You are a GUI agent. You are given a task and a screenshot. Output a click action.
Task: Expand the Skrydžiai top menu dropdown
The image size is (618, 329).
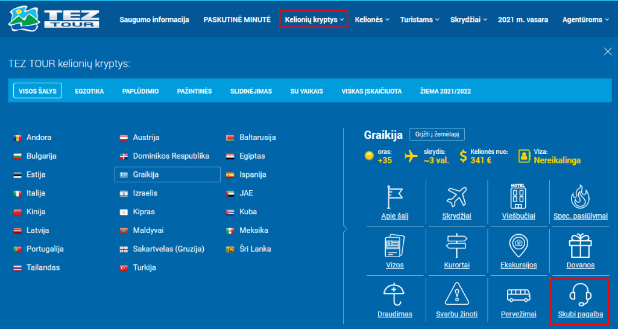[x=468, y=19]
